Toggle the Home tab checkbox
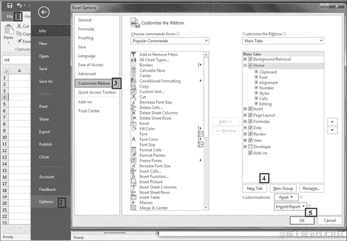Image resolution: width=347 pixels, height=241 pixels. [250, 65]
